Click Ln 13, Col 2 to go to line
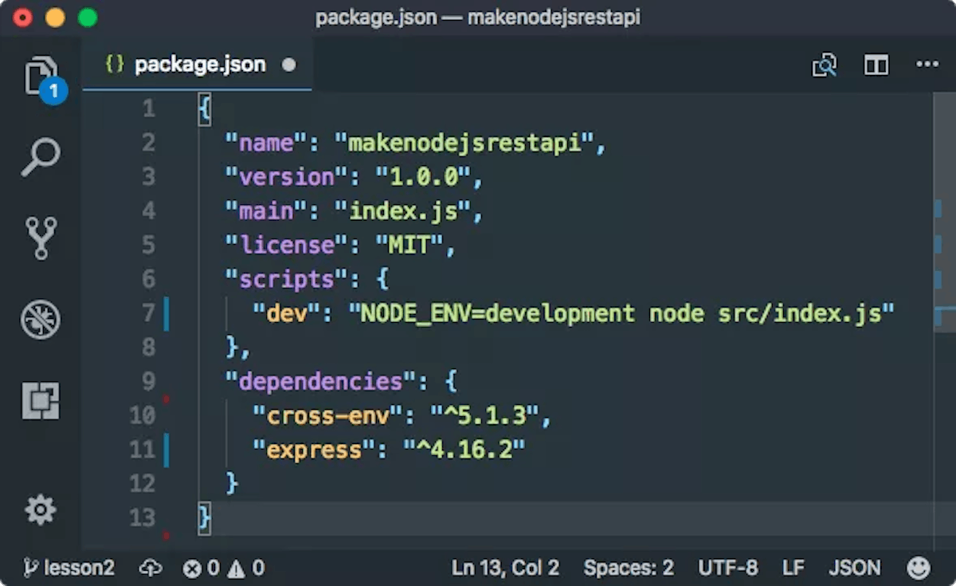The width and height of the screenshot is (956, 586). [505, 568]
